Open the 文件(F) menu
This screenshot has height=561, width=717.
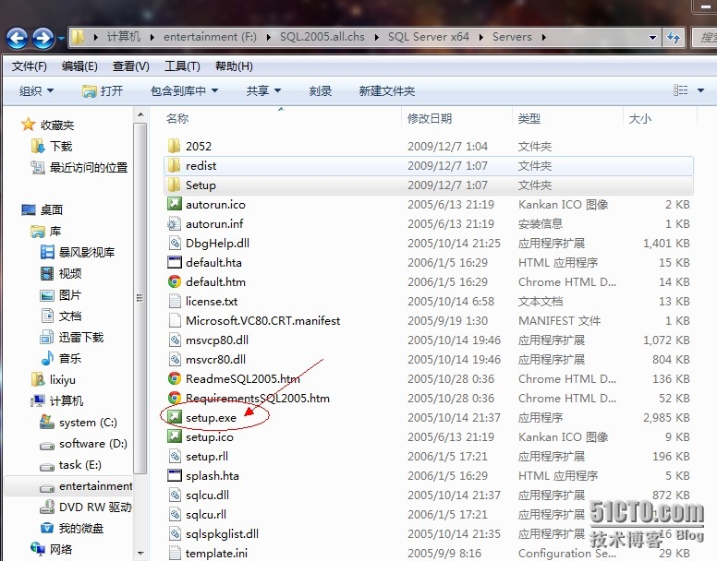coord(30,66)
